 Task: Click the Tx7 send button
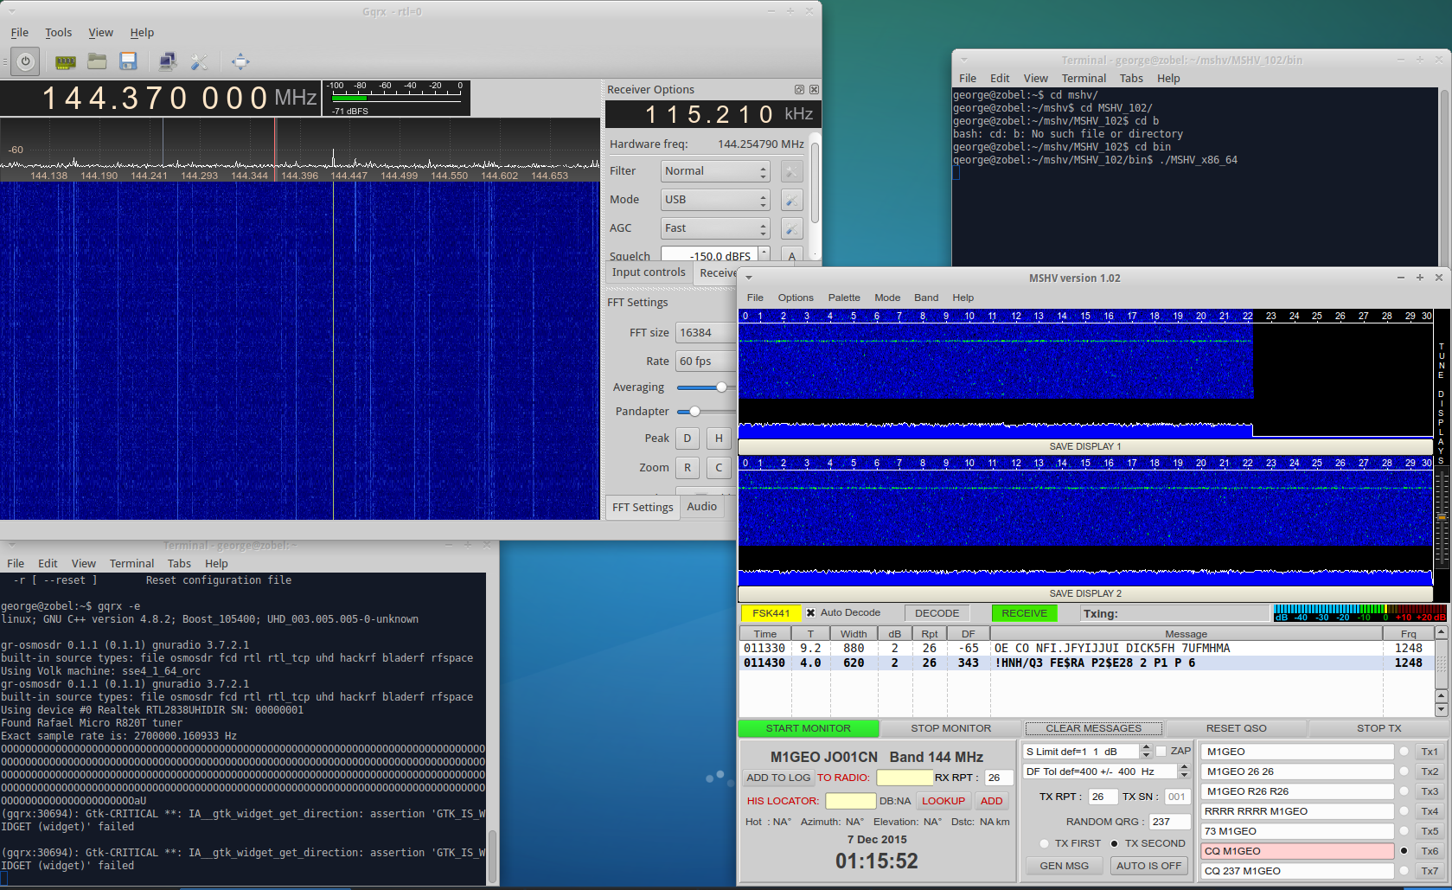[x=1430, y=871]
